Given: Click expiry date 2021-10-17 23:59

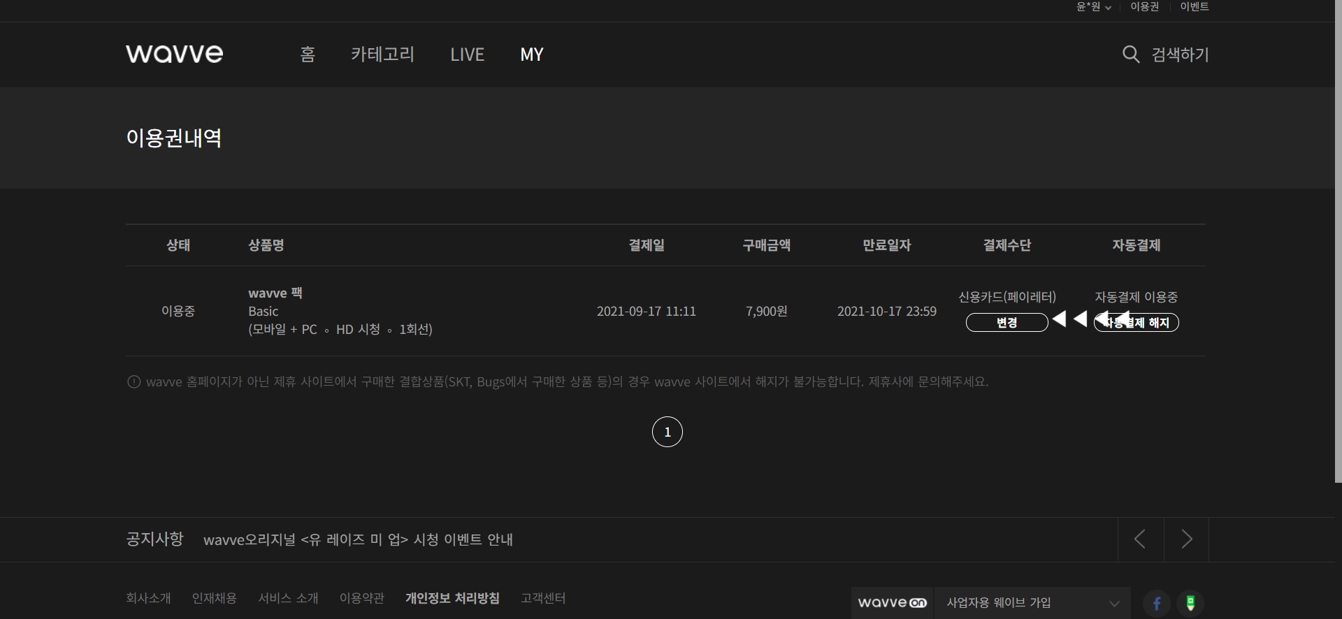Looking at the screenshot, I should point(887,311).
